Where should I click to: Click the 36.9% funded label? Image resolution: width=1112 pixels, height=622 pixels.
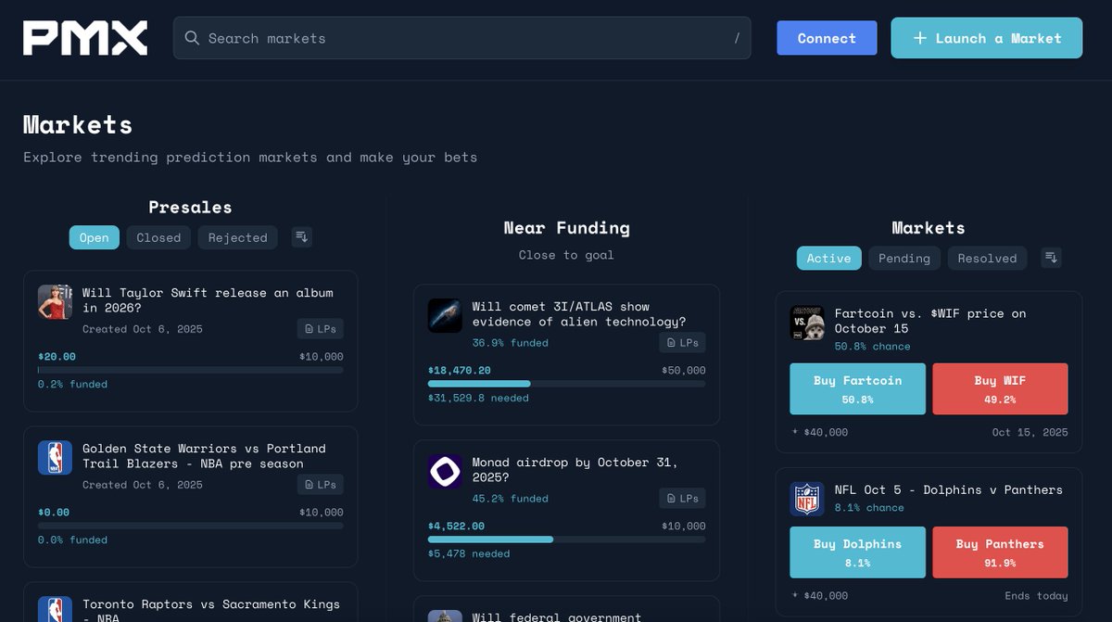tap(511, 342)
